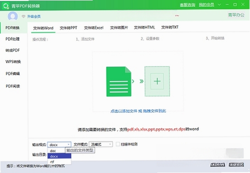
Task: Open the 输出格式 docx dropdown
Action: [59, 144]
